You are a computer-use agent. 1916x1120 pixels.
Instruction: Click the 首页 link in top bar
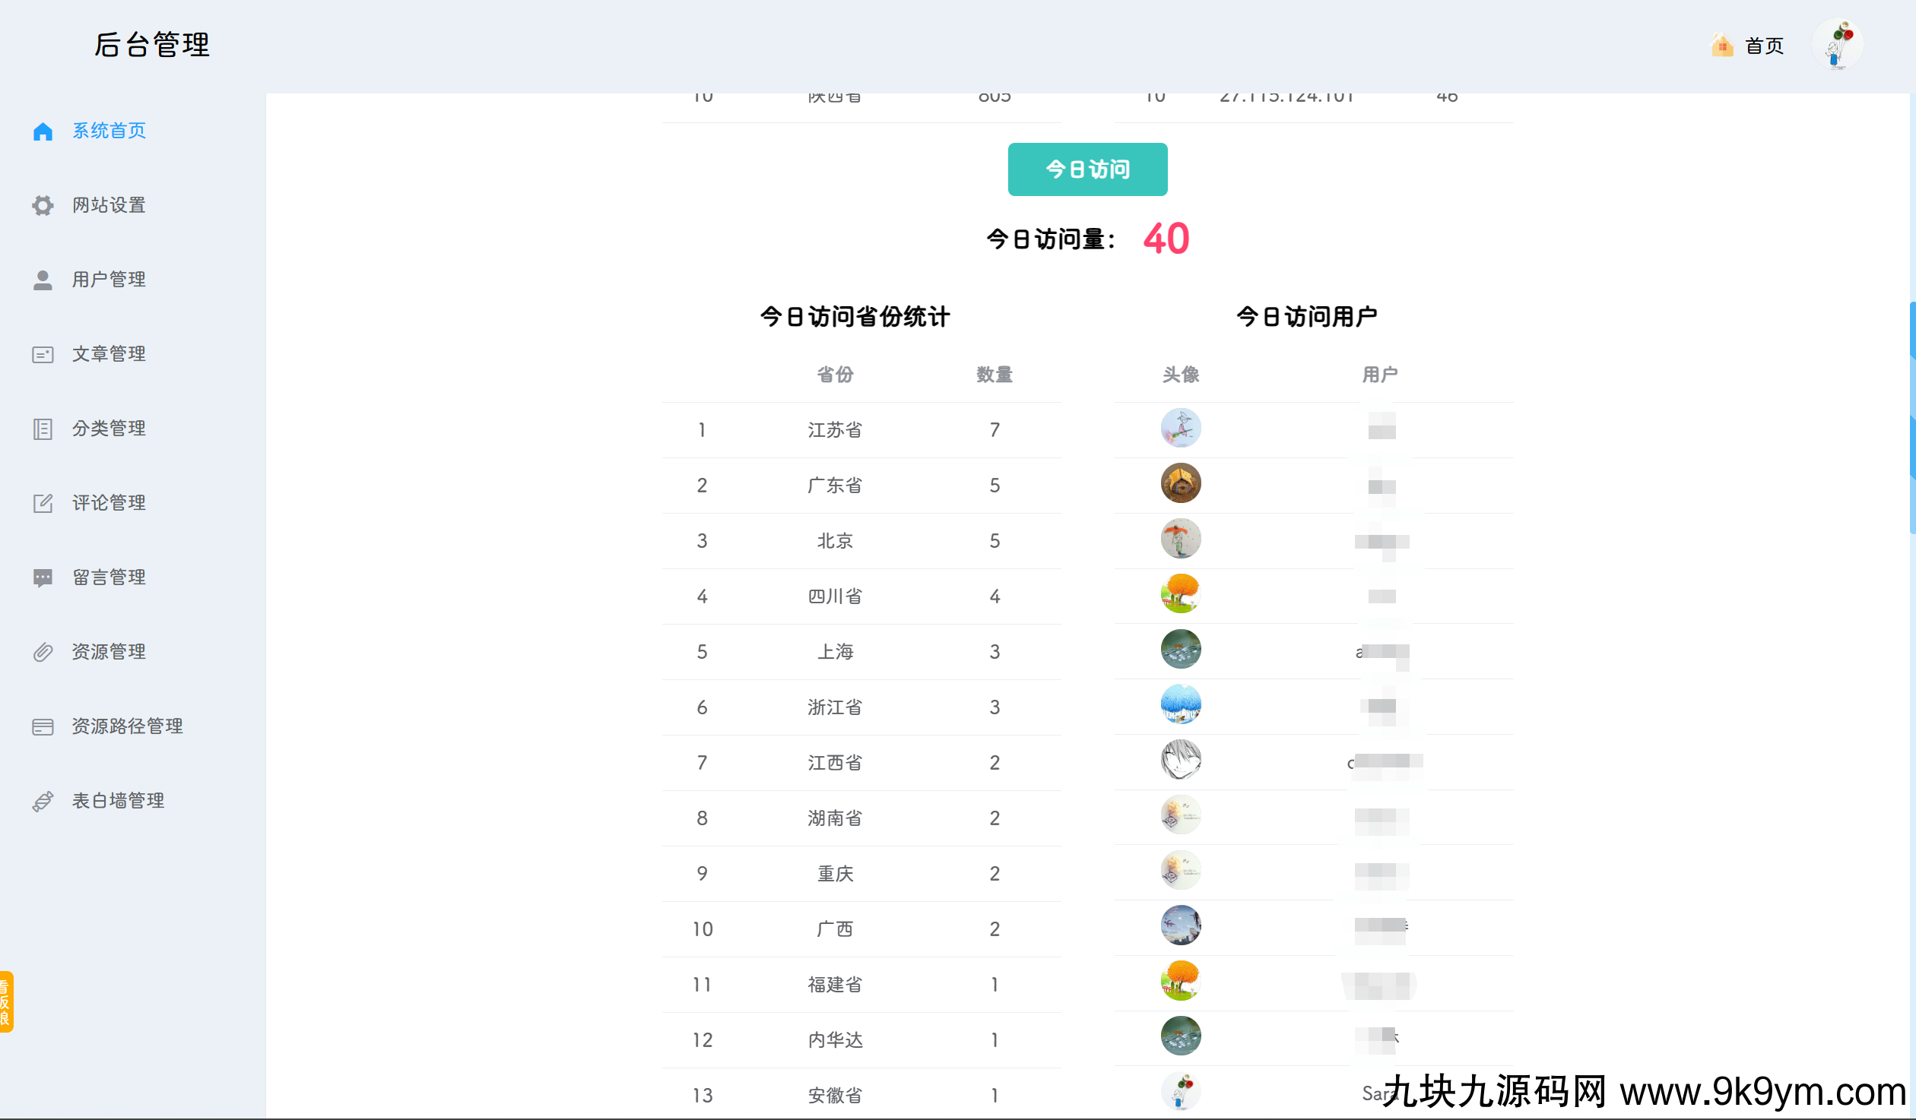click(x=1764, y=46)
